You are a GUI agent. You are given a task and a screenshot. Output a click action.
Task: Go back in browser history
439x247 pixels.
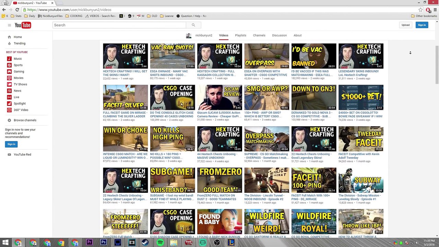pos(4,10)
